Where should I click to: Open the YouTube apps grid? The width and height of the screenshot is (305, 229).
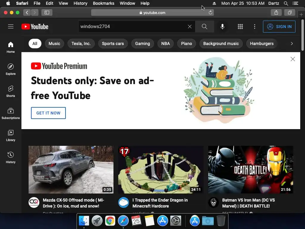(240, 27)
